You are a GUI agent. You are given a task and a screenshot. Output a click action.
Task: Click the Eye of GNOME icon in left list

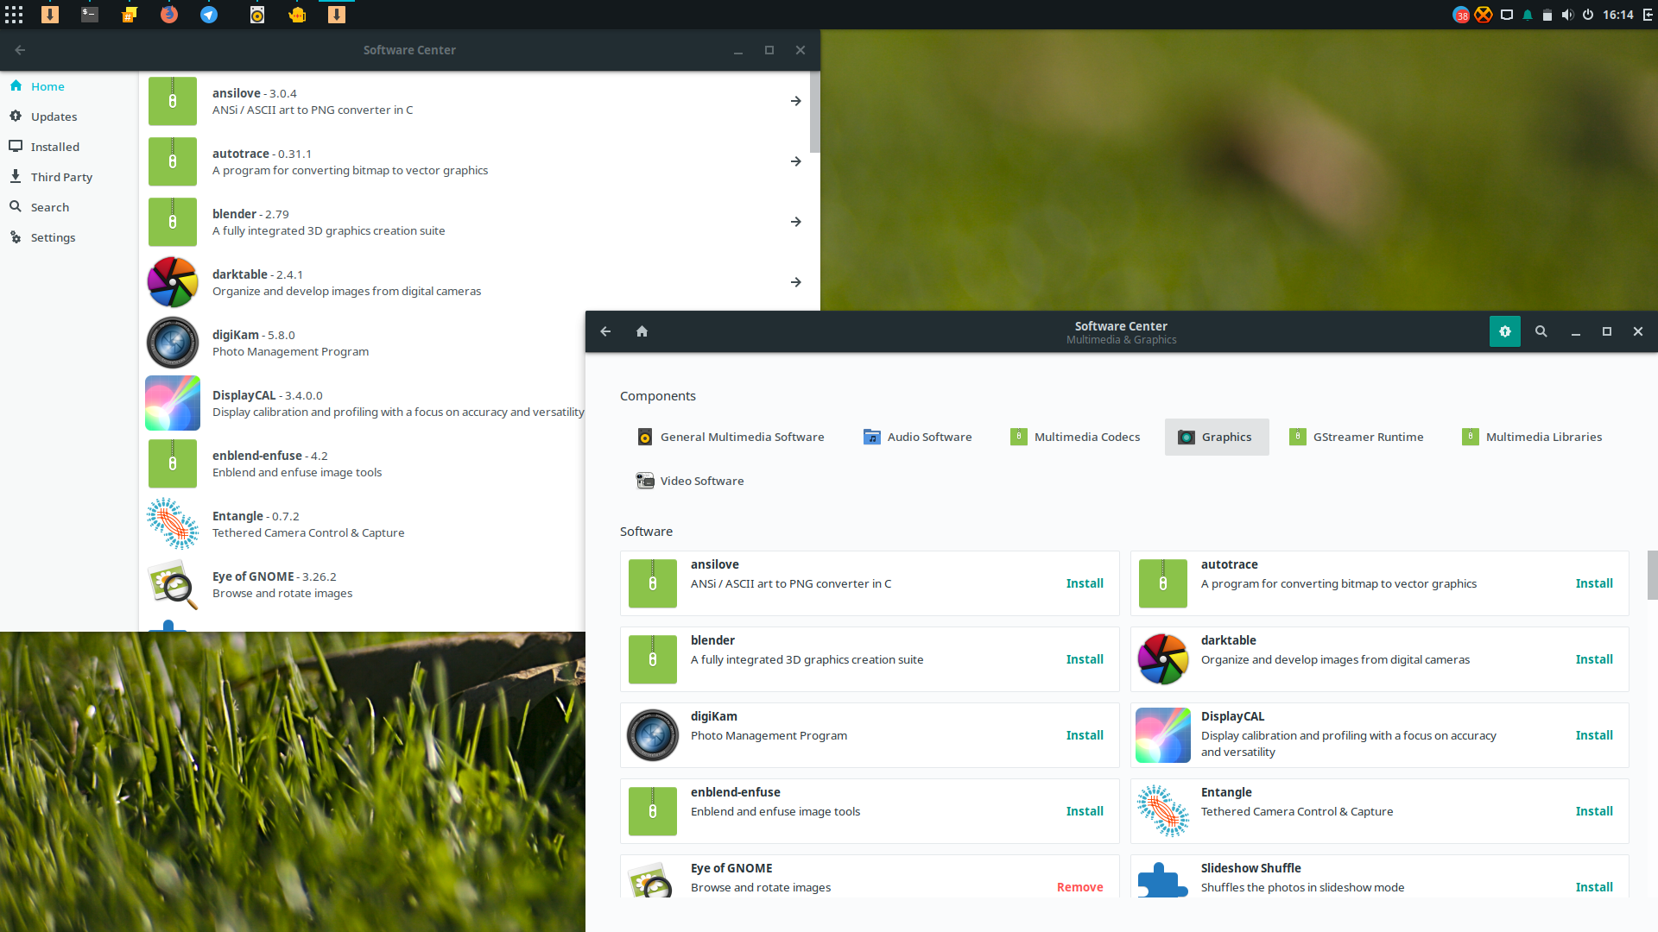(x=173, y=584)
